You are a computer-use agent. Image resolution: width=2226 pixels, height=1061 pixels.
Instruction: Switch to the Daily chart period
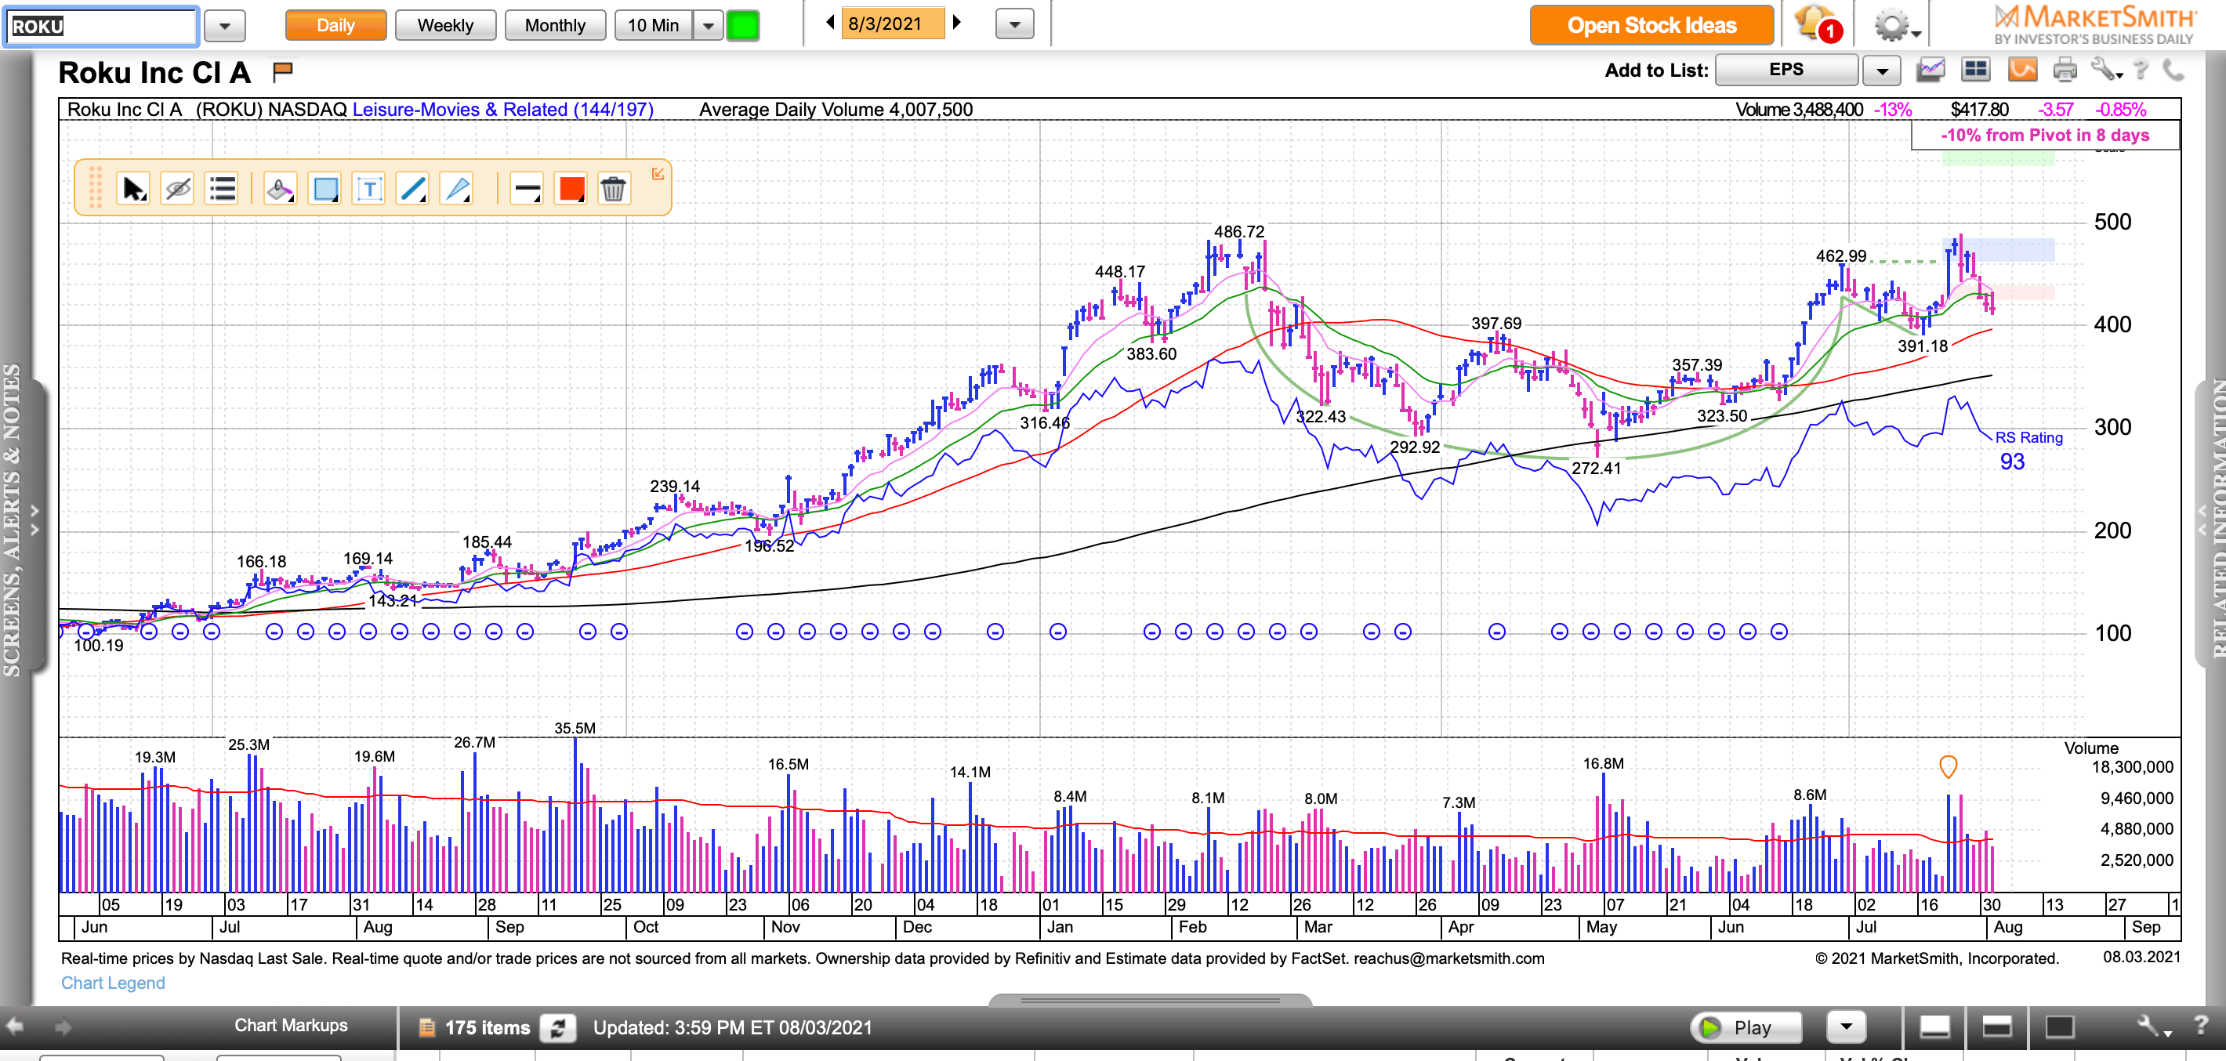click(x=335, y=26)
